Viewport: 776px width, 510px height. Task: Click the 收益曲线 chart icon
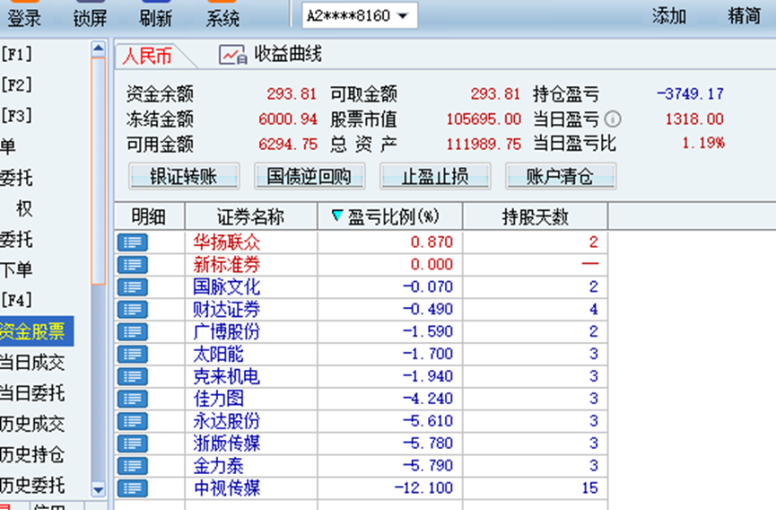pyautogui.click(x=232, y=55)
